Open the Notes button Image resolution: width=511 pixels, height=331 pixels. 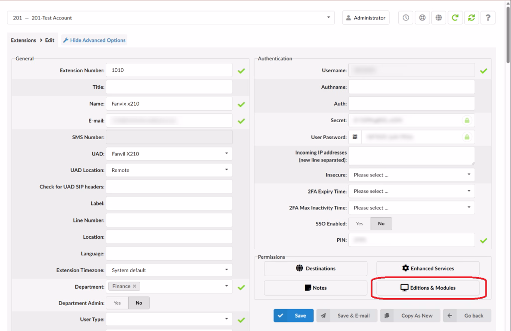pos(315,288)
